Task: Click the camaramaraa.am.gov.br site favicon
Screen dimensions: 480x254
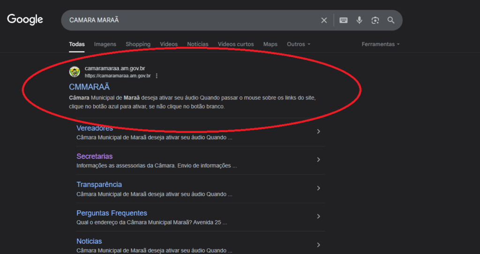Action: point(75,72)
